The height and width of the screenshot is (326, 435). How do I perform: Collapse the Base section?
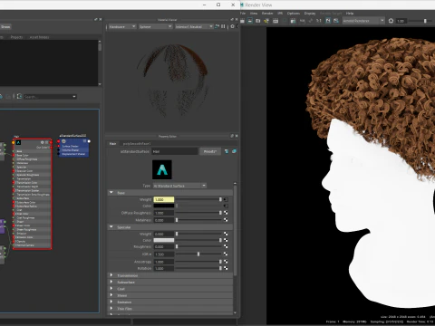(x=111, y=193)
